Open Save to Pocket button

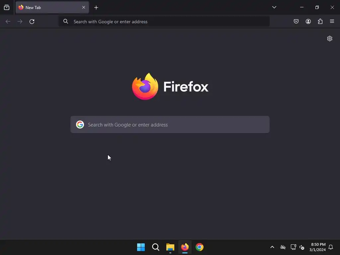click(x=296, y=21)
